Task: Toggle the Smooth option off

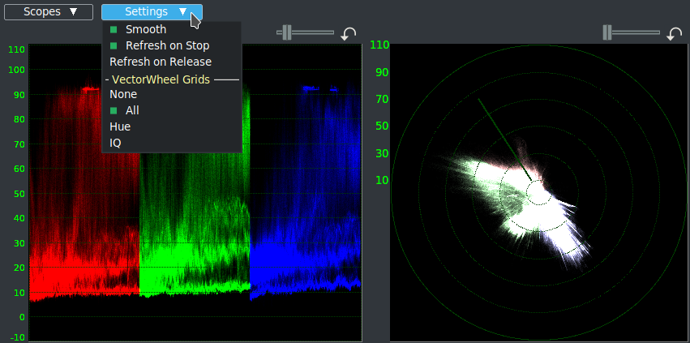Action: pyautogui.click(x=145, y=29)
